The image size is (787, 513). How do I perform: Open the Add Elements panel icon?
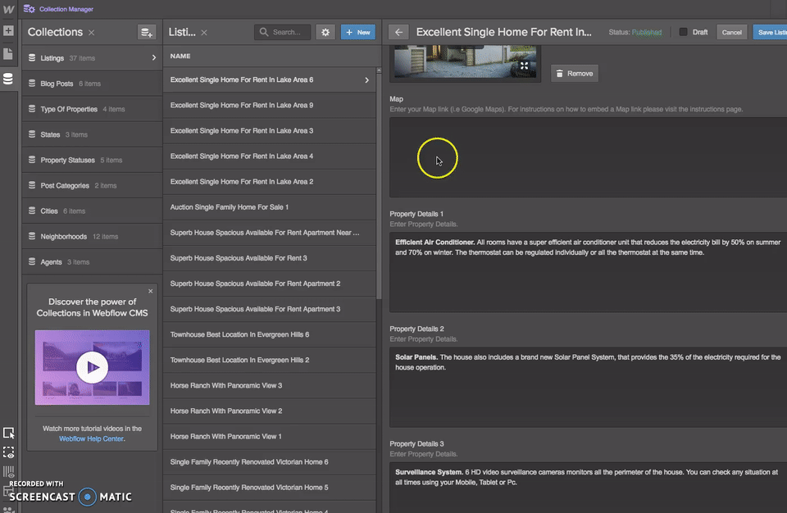8,31
